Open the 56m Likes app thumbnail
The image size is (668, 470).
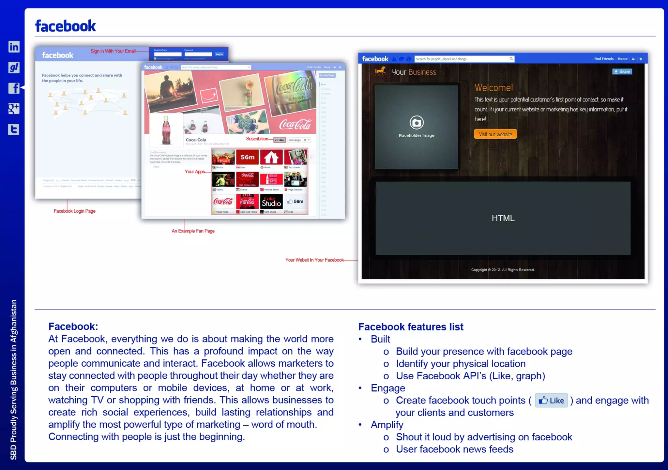(x=247, y=158)
